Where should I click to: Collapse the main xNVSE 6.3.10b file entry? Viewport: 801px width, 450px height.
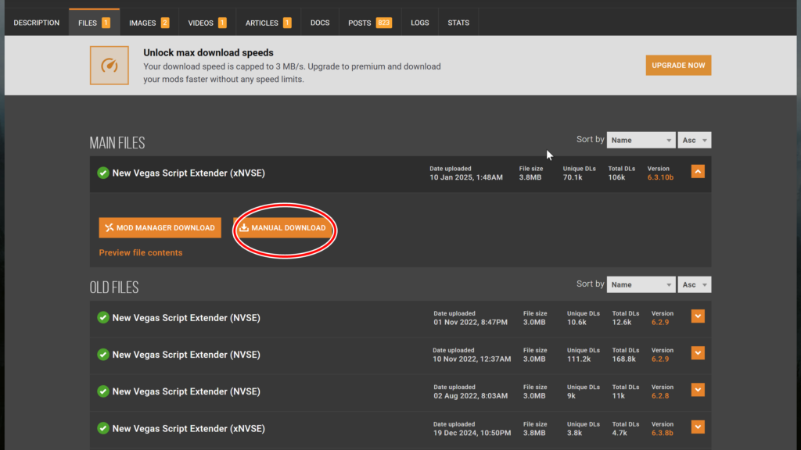click(x=698, y=171)
